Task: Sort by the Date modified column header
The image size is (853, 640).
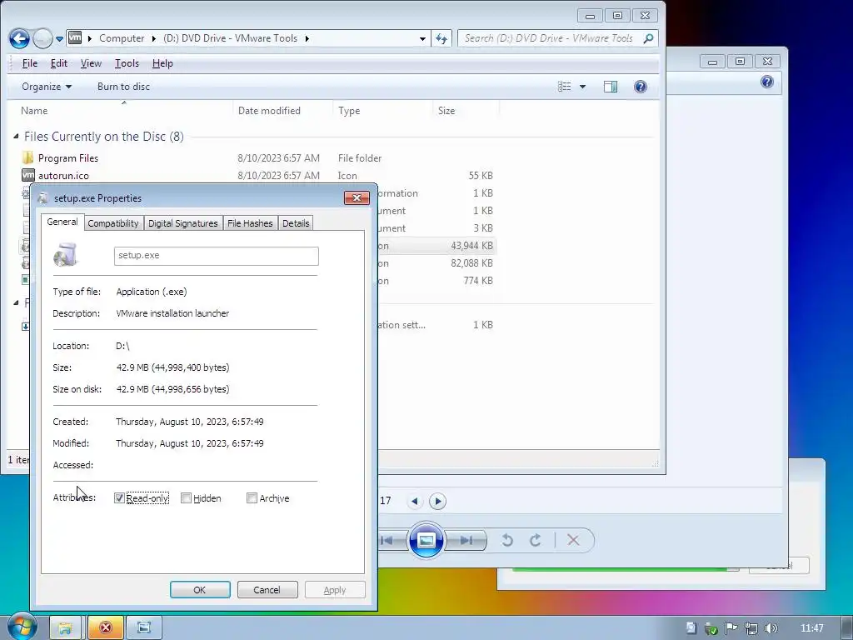Action: coord(269,111)
